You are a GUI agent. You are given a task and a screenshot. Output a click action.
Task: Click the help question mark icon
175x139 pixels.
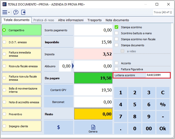coord(16,12)
